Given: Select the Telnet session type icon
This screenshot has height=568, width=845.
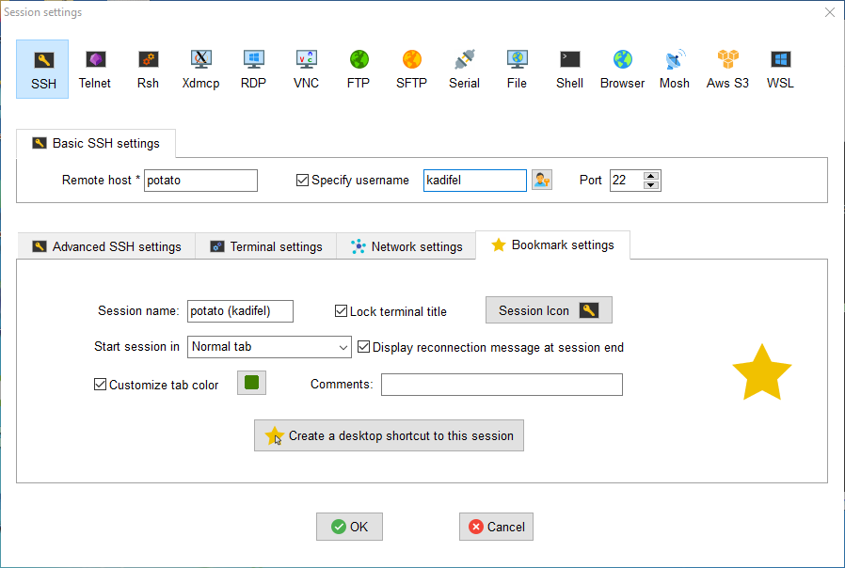Looking at the screenshot, I should 95,70.
